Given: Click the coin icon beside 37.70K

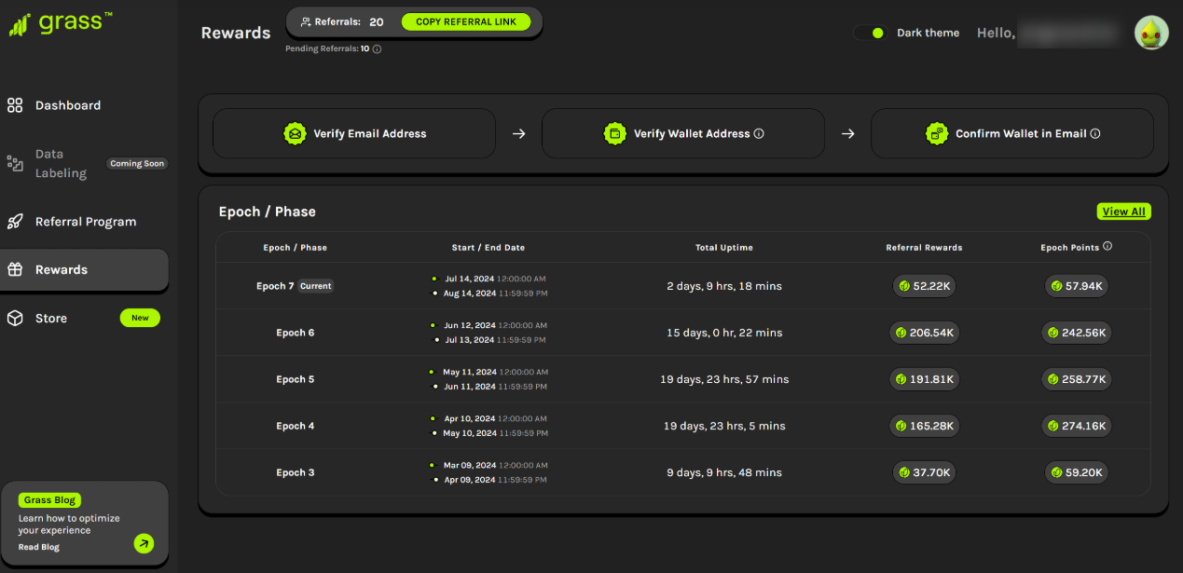Looking at the screenshot, I should [x=904, y=472].
